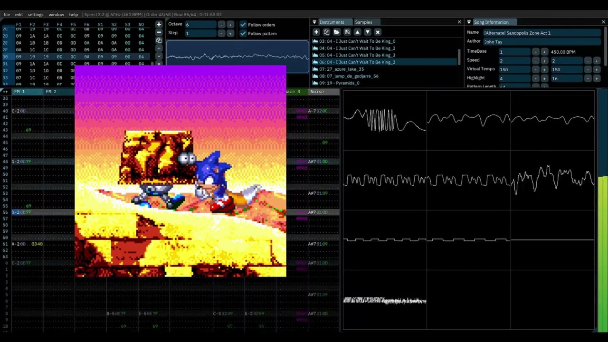
Task: Increase the second Highlight value
Action: click(597, 78)
